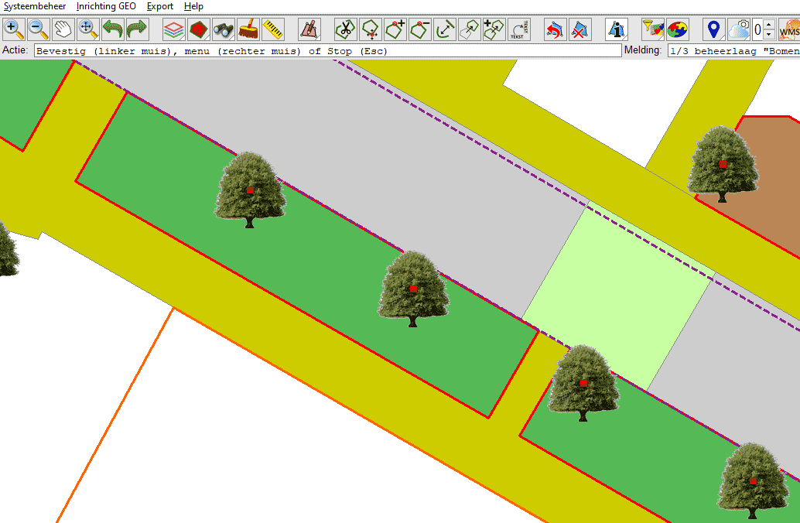Image resolution: width=800 pixels, height=523 pixels.
Task: Open the Export menu
Action: pyautogui.click(x=159, y=6)
